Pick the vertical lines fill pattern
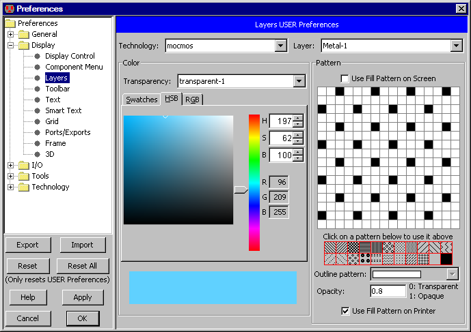471x332 pixels. 377,247
